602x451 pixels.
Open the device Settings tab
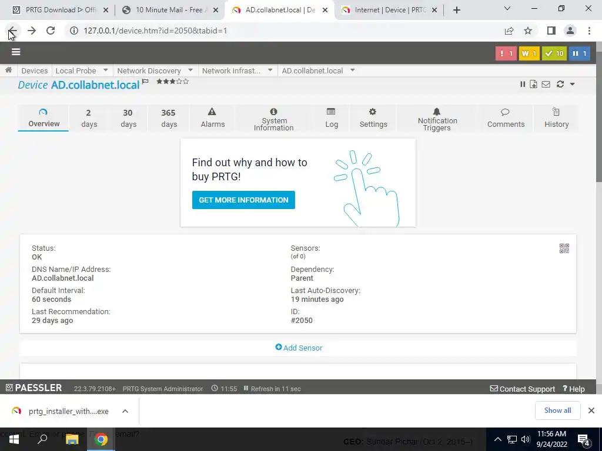373,118
